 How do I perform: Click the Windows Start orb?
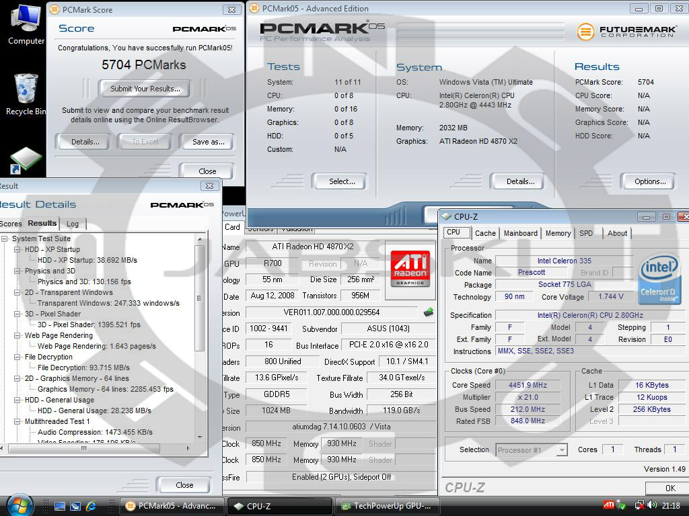20,505
